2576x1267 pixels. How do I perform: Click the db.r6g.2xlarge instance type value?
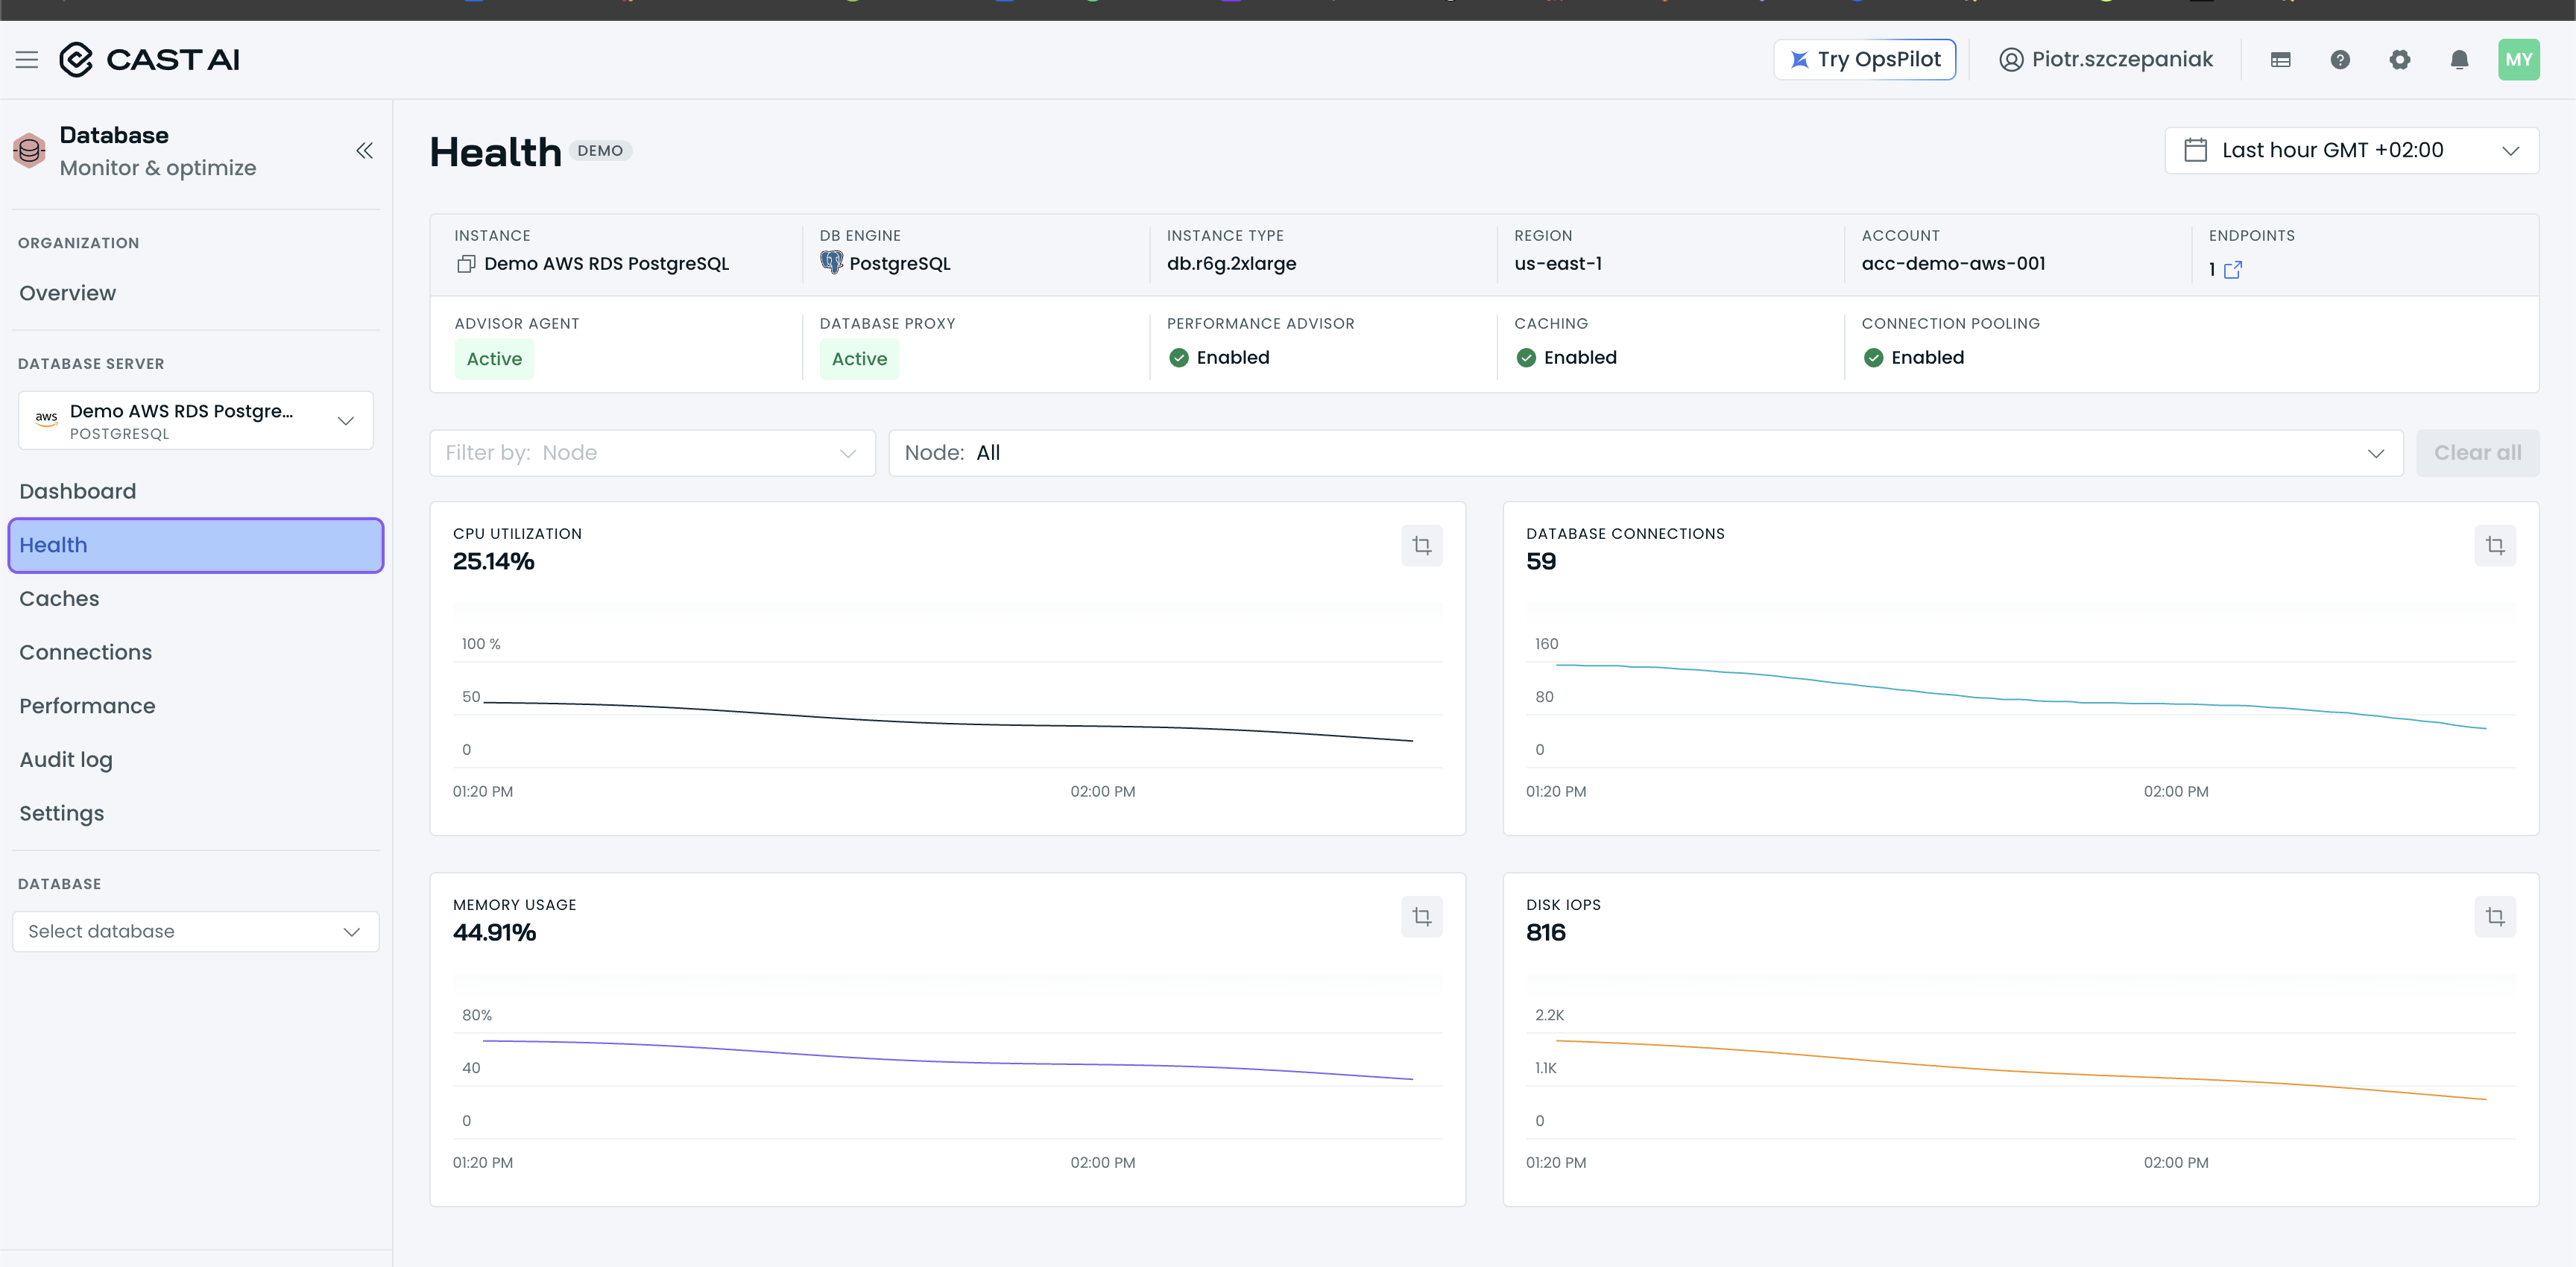(x=1231, y=264)
